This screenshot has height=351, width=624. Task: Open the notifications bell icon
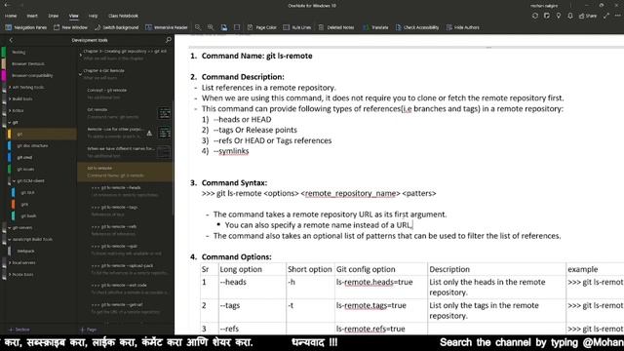[x=570, y=16]
